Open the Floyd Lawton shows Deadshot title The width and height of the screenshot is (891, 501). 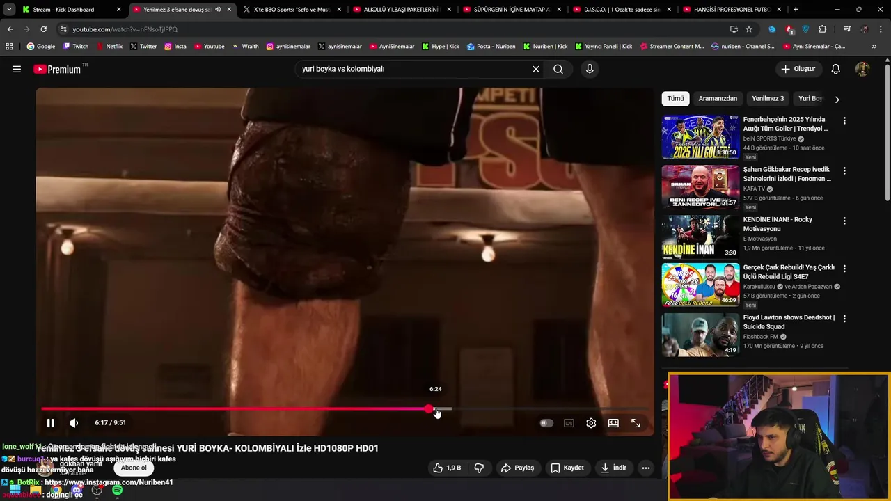coord(789,322)
